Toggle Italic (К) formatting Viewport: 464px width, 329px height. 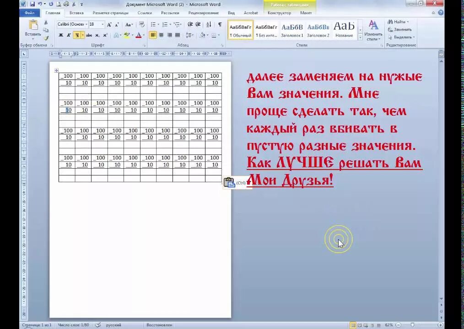69,35
